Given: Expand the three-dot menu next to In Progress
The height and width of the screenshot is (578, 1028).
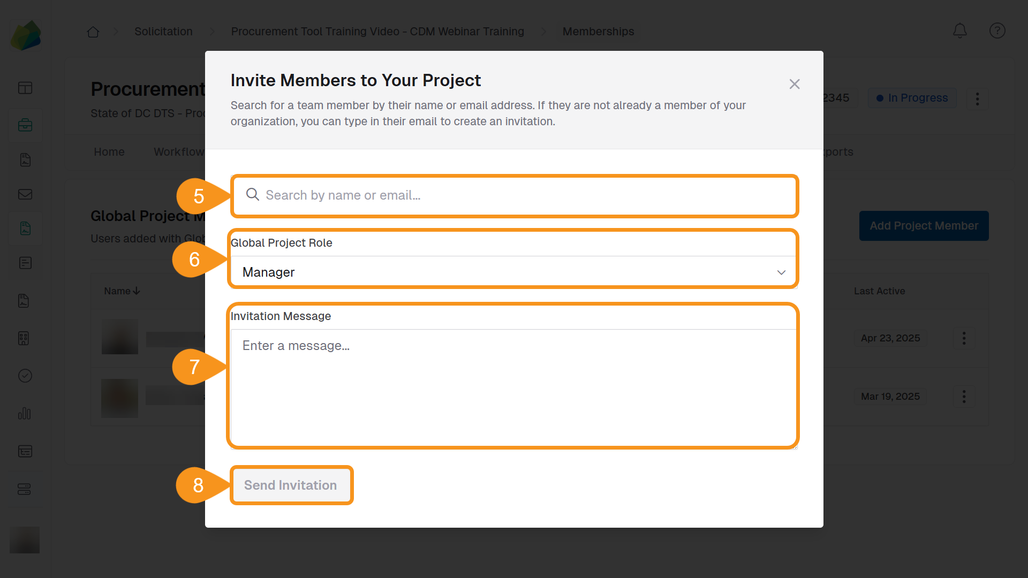Looking at the screenshot, I should coord(977,98).
